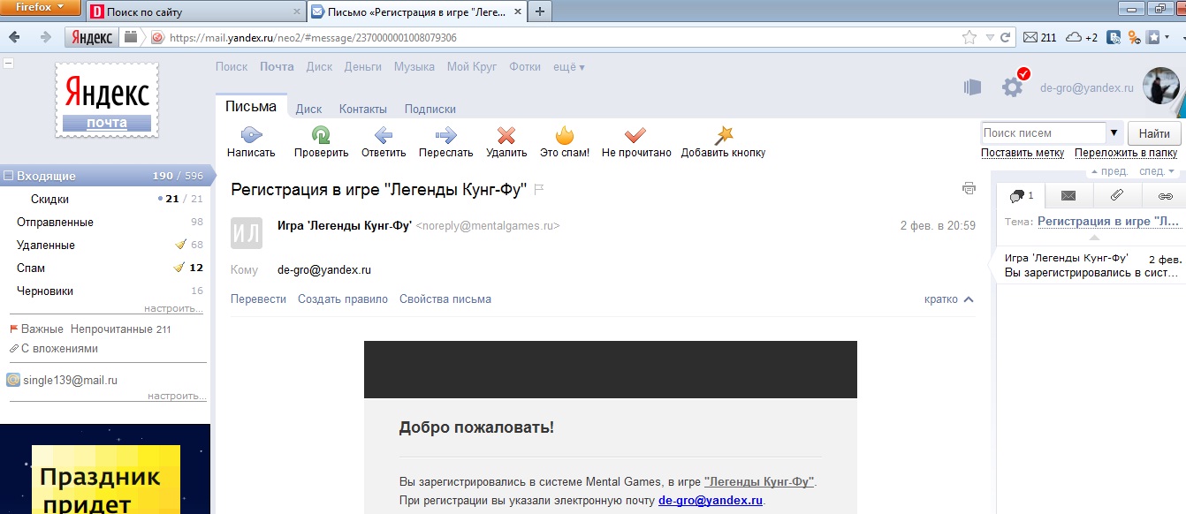Click the Добавить кнопку magic wand icon

[x=724, y=135]
